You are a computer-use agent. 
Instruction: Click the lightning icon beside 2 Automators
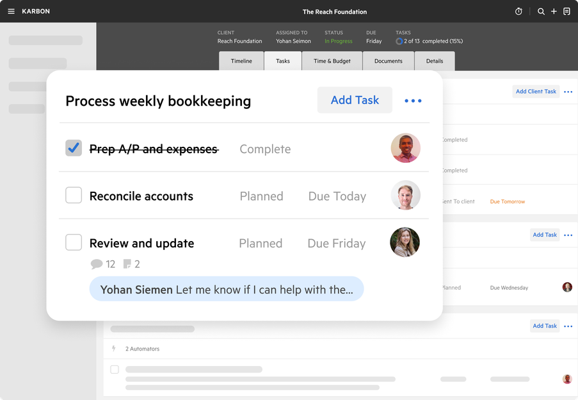pyautogui.click(x=115, y=349)
